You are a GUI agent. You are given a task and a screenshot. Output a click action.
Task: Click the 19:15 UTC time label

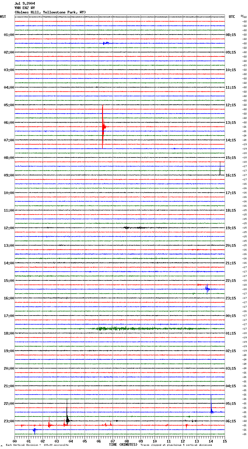click(231, 228)
